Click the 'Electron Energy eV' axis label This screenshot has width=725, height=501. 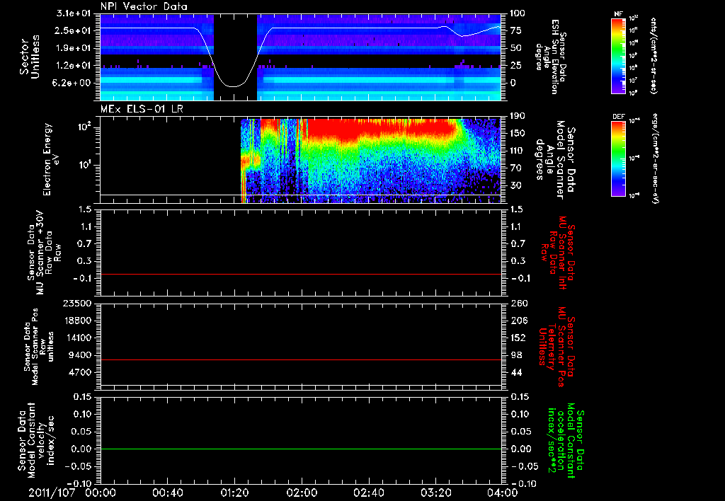tap(52, 159)
